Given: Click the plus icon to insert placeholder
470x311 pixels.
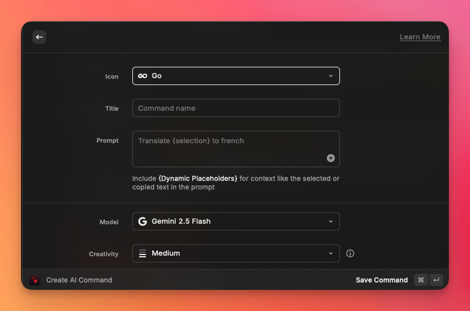Looking at the screenshot, I should 331,158.
